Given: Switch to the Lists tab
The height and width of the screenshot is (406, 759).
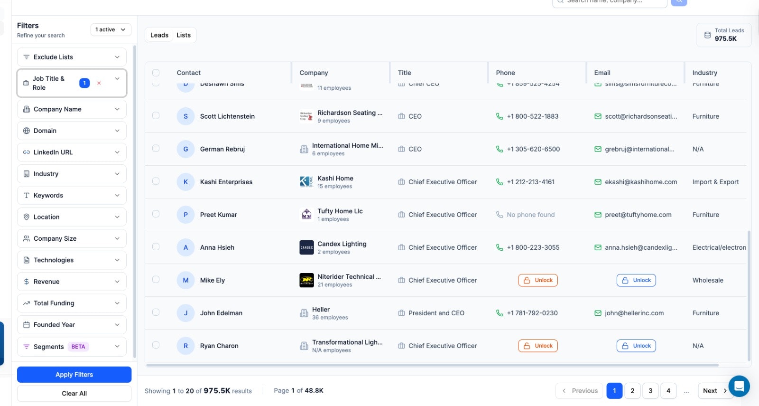Looking at the screenshot, I should 184,35.
